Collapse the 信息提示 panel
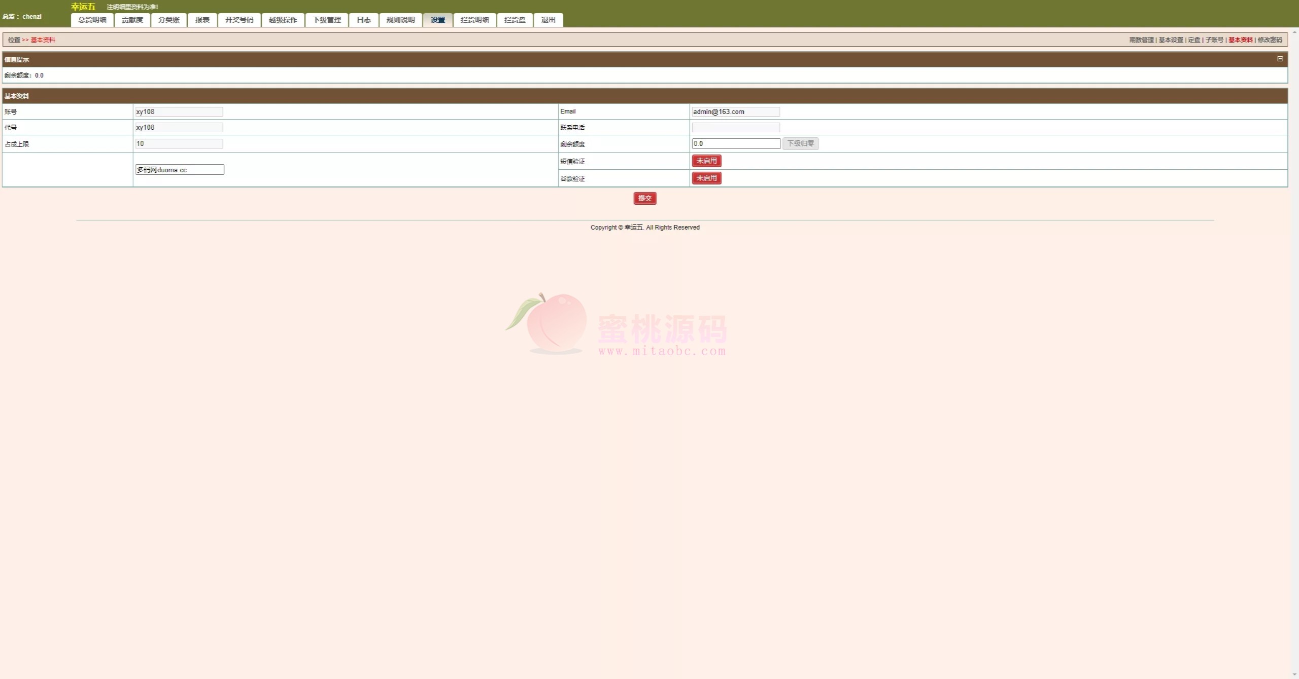 pyautogui.click(x=1280, y=59)
